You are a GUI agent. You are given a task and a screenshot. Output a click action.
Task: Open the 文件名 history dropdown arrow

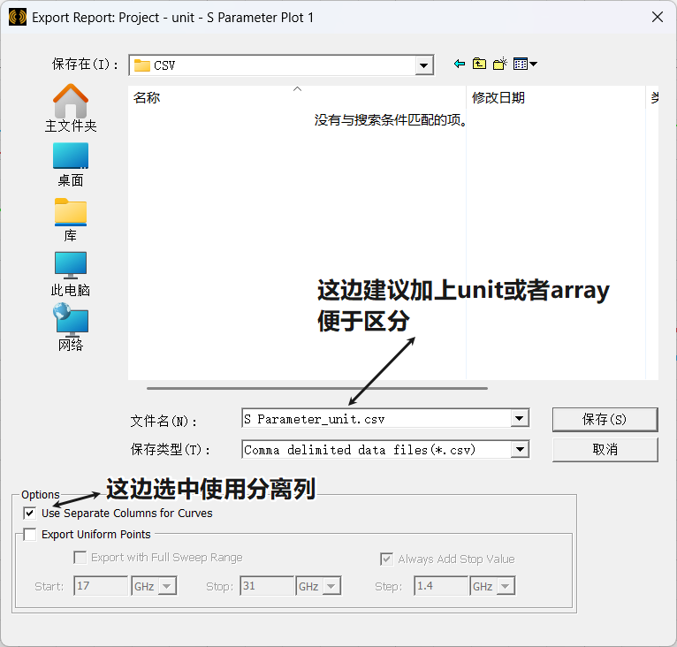coord(520,419)
